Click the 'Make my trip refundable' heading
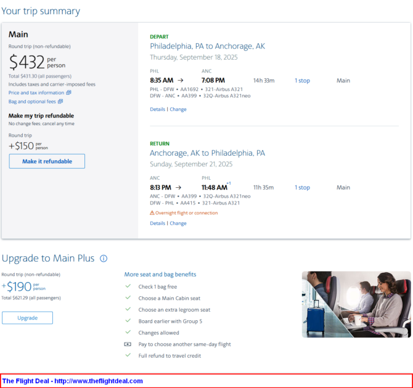This screenshot has height=388, width=413. (41, 116)
